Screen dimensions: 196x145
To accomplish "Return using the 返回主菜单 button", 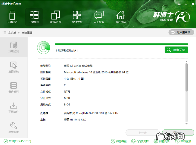I will (181, 32).
